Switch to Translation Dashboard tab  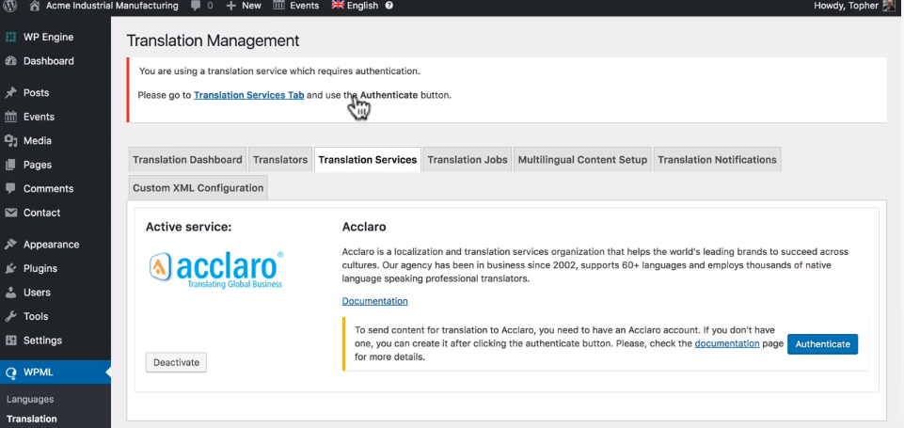click(x=187, y=160)
